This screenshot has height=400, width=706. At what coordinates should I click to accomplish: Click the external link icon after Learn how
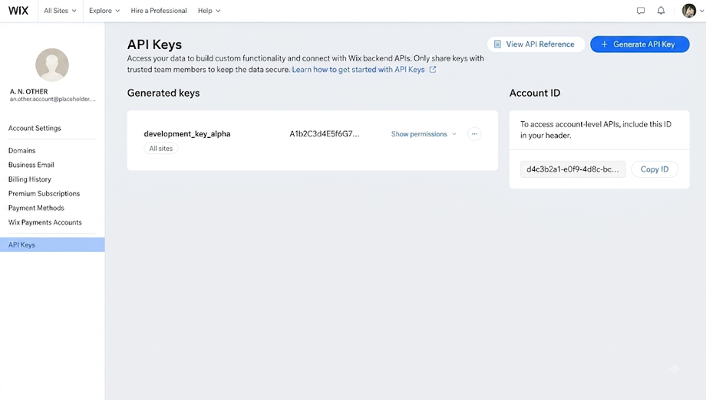coord(433,70)
